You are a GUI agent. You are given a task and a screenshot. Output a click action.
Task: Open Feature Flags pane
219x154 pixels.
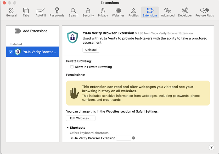[x=205, y=13]
